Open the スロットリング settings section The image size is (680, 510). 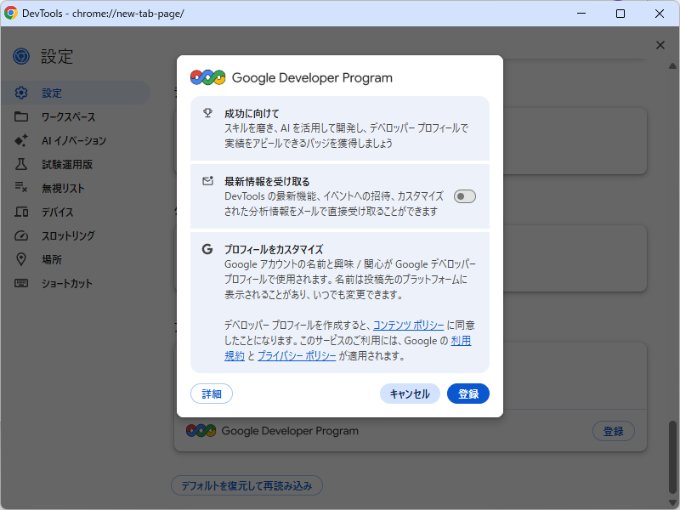pos(67,235)
